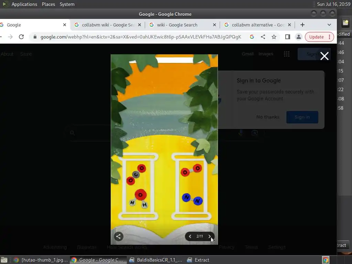Close the collabvm alternative tab

pyautogui.click(x=289, y=25)
